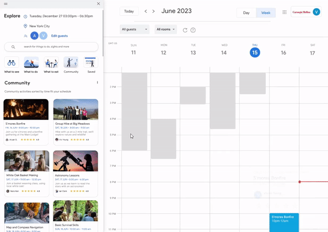Click White Oak Basket Making title
328x232 pixels.
pos(22,175)
